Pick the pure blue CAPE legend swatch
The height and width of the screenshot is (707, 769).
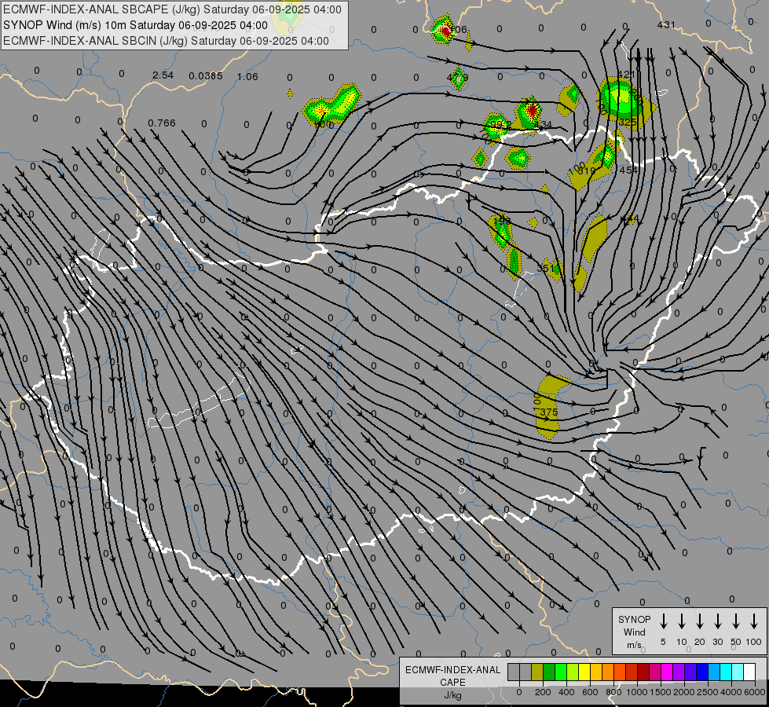tap(701, 672)
